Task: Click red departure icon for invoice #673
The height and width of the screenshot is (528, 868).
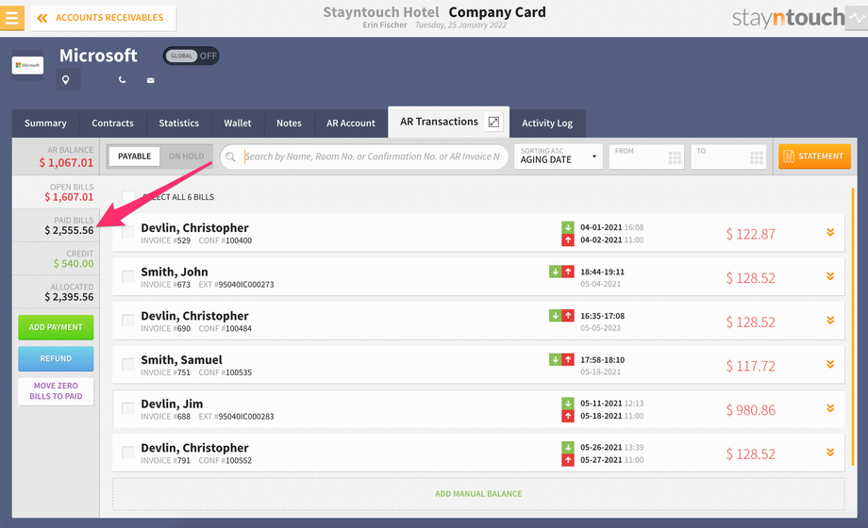Action: coord(568,272)
